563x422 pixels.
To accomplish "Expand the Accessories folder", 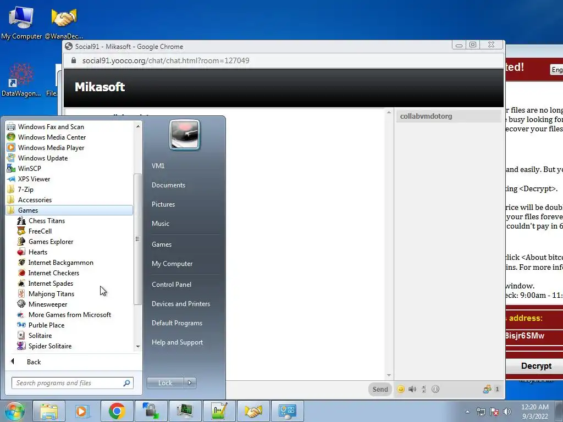I will tap(35, 200).
